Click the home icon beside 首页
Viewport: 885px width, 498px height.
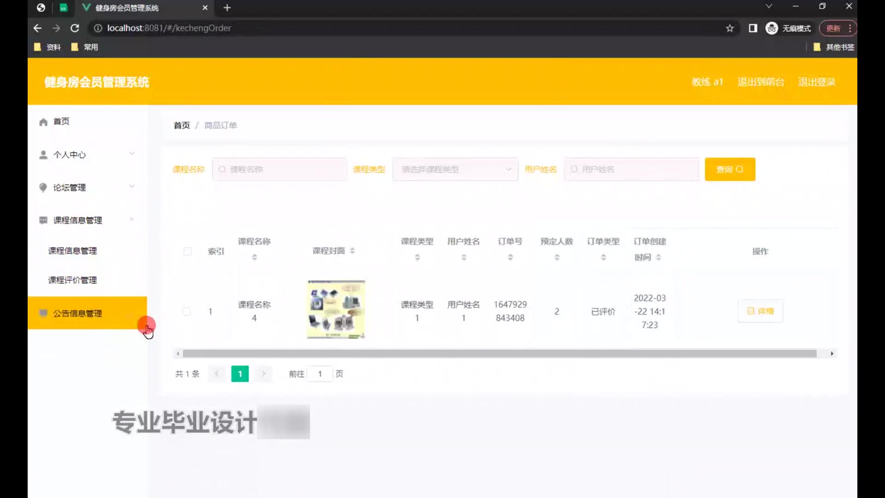pyautogui.click(x=43, y=122)
